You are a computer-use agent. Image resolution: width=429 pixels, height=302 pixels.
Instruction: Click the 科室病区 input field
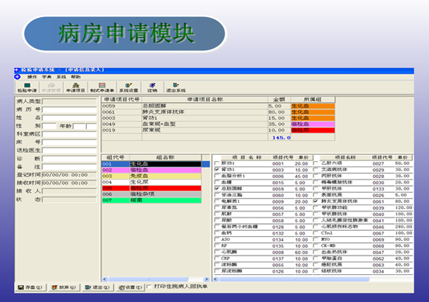coord(70,134)
